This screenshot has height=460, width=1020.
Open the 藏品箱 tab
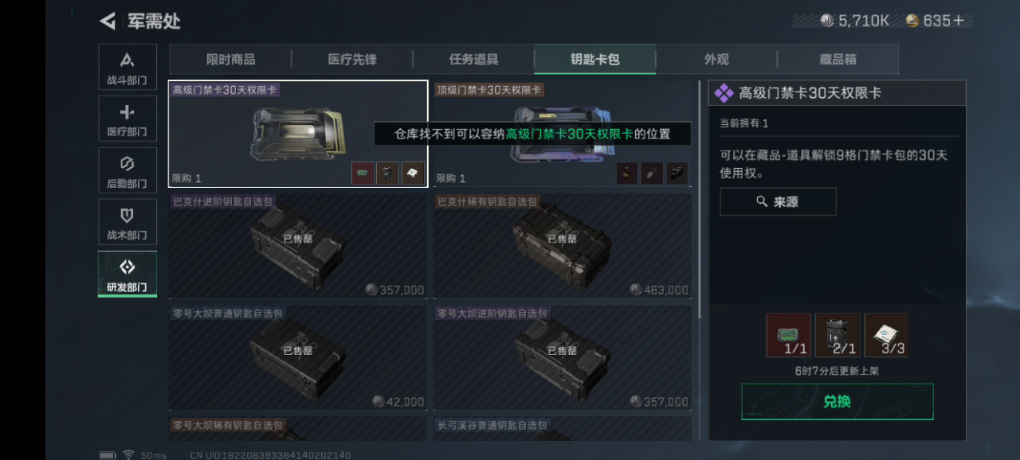[838, 59]
